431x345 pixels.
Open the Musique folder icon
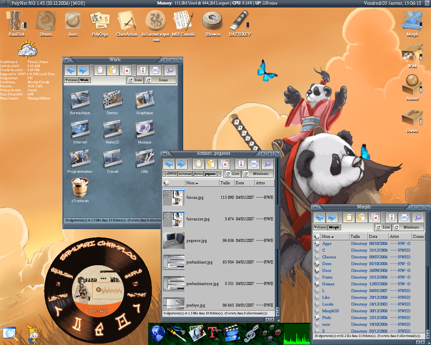point(144,130)
